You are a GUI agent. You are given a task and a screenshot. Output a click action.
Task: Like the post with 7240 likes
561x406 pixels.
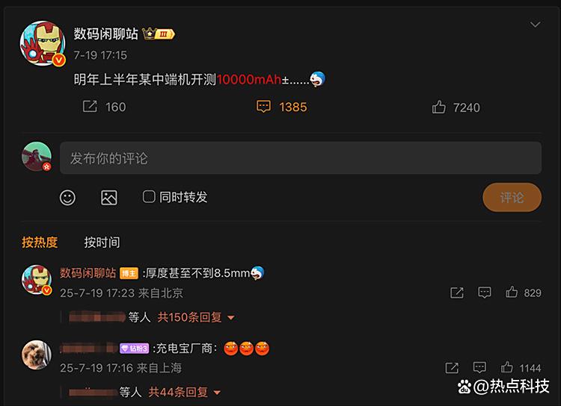[438, 107]
